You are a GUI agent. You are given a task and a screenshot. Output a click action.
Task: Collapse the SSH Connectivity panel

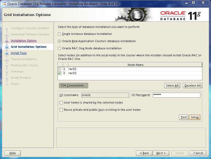click(x=73, y=85)
